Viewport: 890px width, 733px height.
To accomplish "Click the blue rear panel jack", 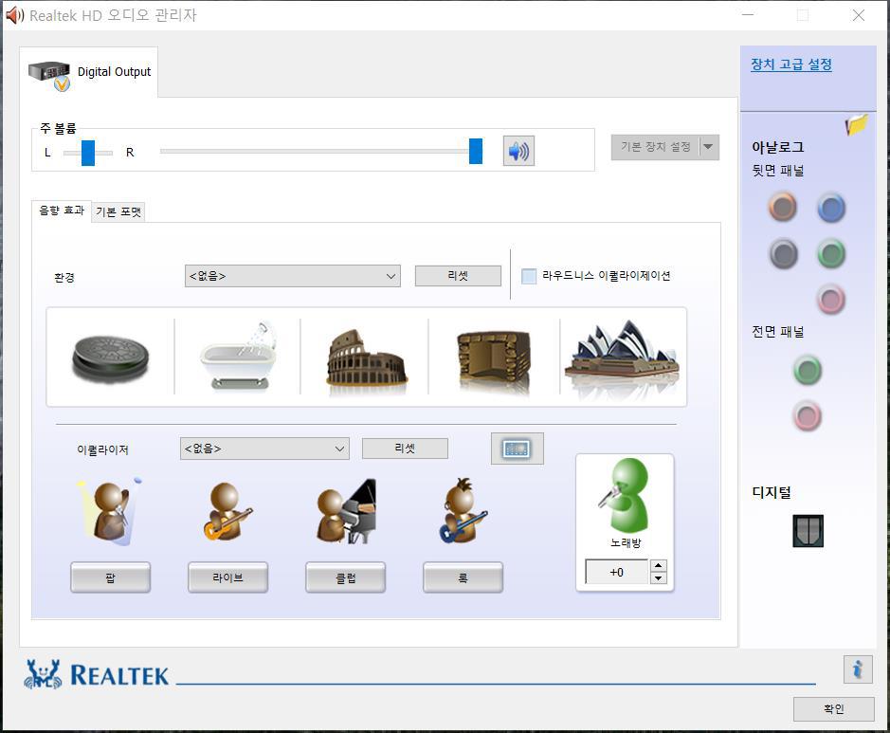I will click(831, 208).
